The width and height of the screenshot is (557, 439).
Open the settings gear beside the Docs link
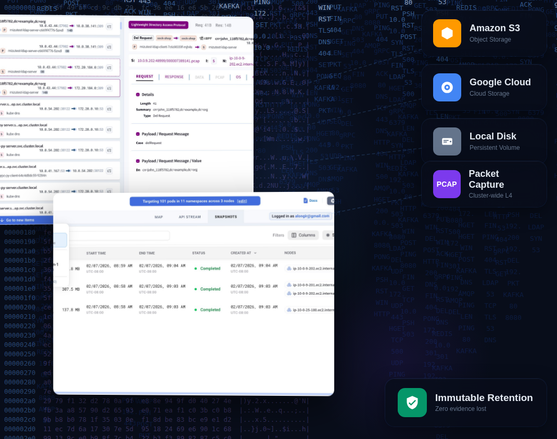[x=332, y=200]
